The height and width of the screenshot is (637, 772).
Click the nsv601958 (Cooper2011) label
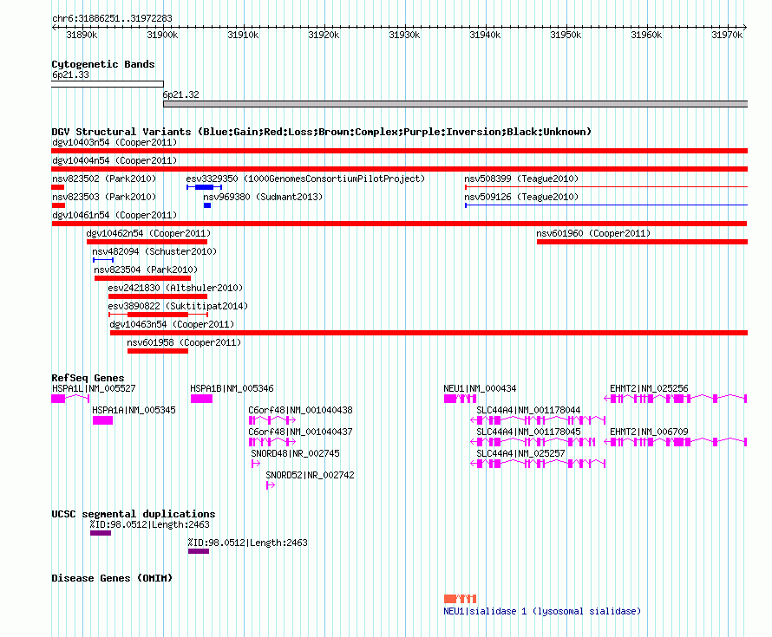point(184,343)
